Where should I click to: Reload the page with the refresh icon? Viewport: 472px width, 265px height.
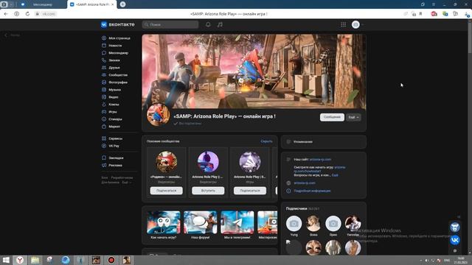click(x=27, y=14)
